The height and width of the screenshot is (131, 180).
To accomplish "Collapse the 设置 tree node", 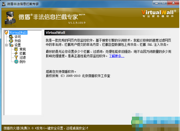I will click(6, 45).
